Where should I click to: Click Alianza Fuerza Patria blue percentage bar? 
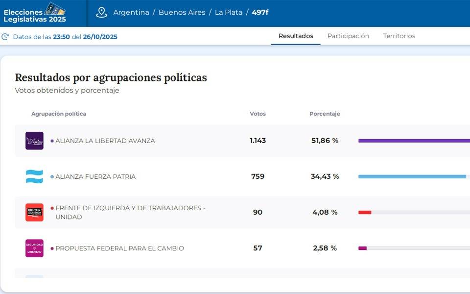click(x=412, y=176)
